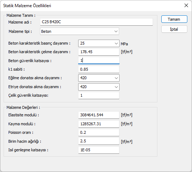Click the Poisson oranı input
This screenshot has width=192, height=172.
(99, 133)
